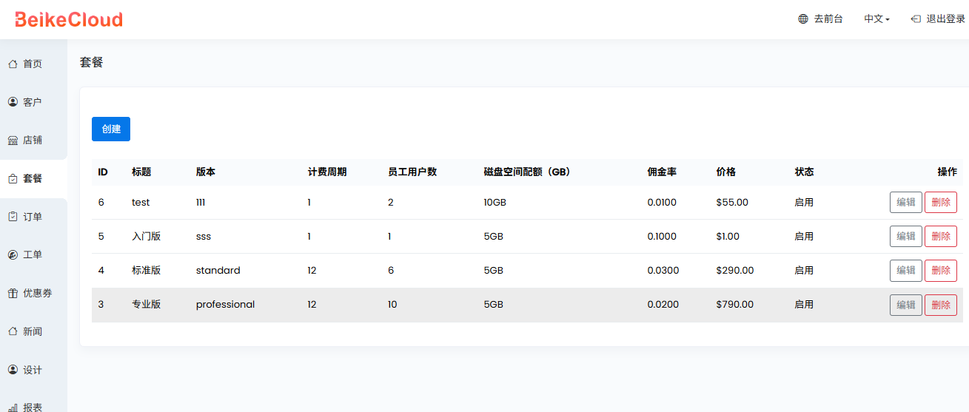The image size is (969, 412).
Task: Click the 状态 column header
Action: pyautogui.click(x=804, y=172)
